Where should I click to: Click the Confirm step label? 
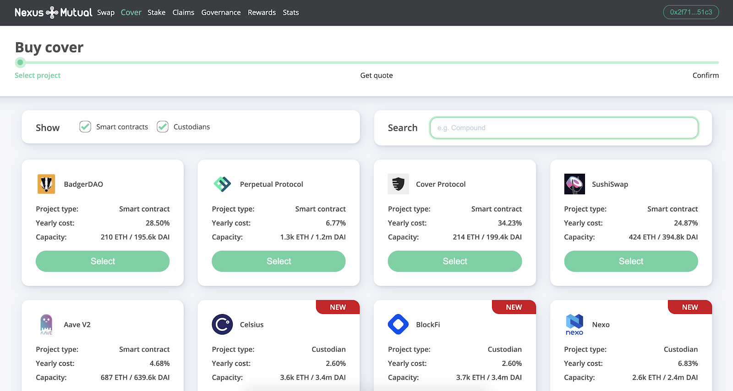tap(706, 75)
